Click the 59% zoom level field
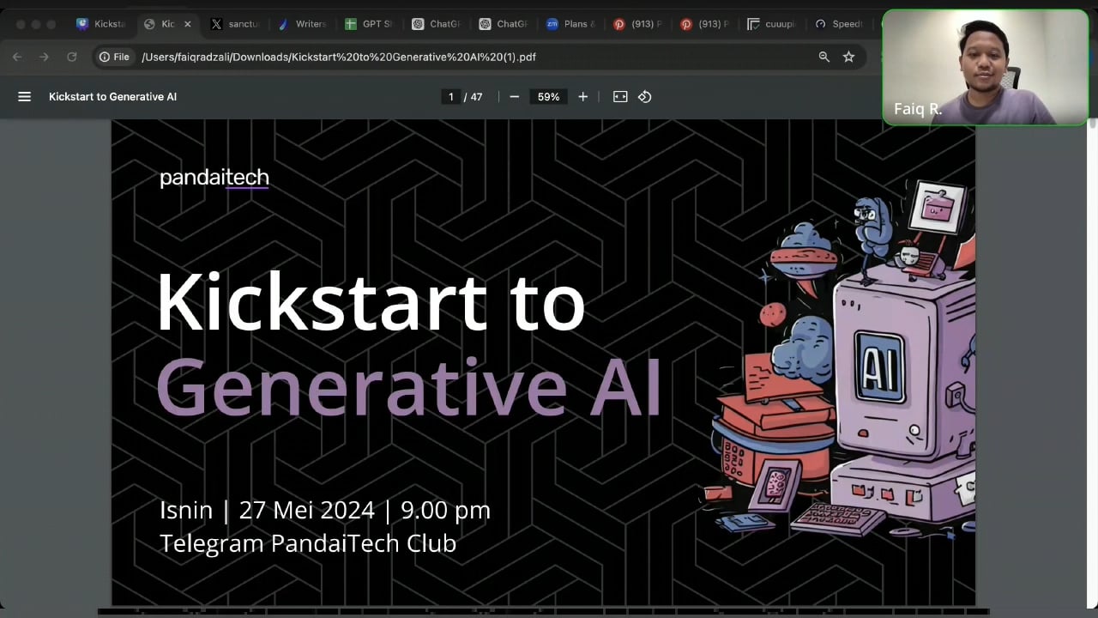 point(548,97)
